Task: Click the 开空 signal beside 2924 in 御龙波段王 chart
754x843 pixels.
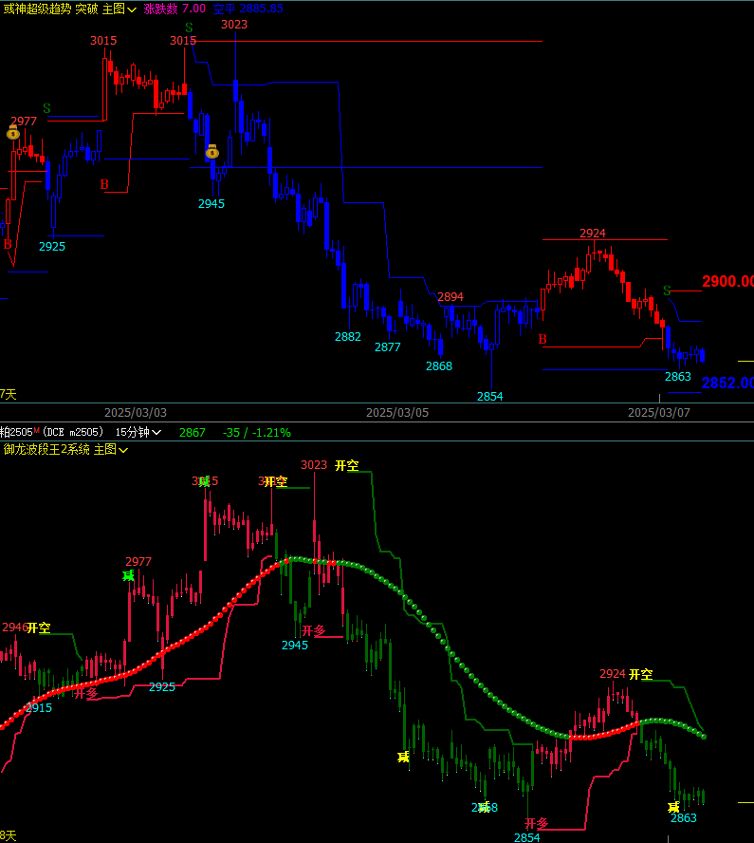Action: (x=641, y=674)
